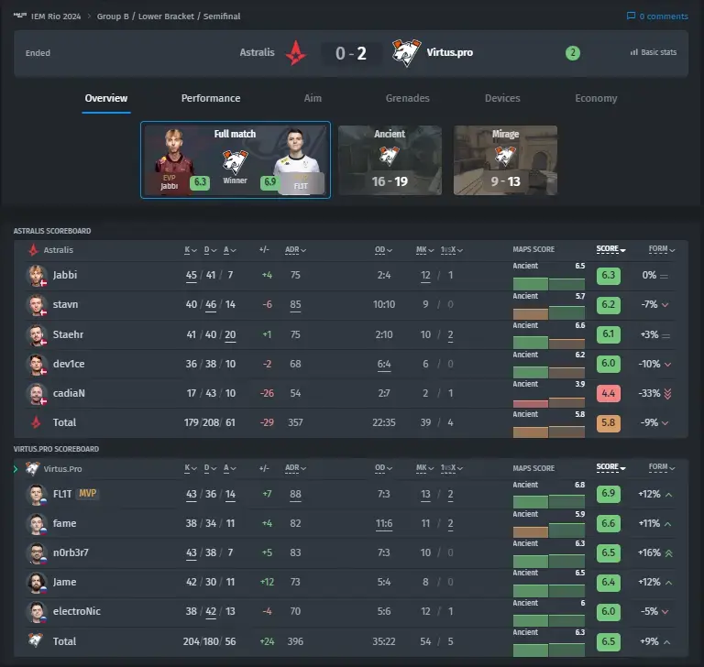The height and width of the screenshot is (667, 704).
Task: Select the Mirage 9-13 map card
Action: pyautogui.click(x=505, y=160)
